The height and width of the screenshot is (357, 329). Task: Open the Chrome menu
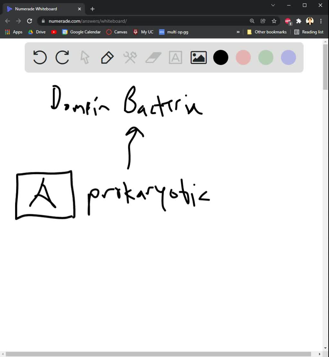[x=321, y=21]
